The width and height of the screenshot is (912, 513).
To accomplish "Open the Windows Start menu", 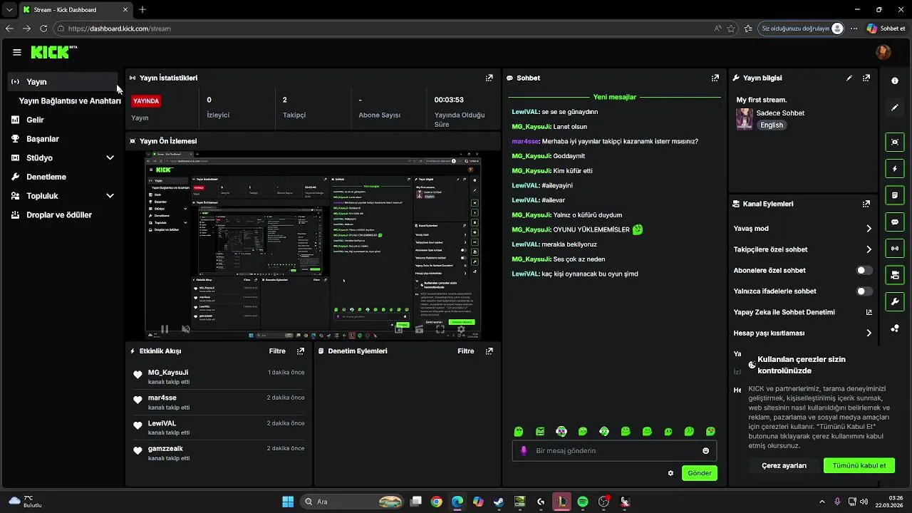I will pyautogui.click(x=288, y=502).
